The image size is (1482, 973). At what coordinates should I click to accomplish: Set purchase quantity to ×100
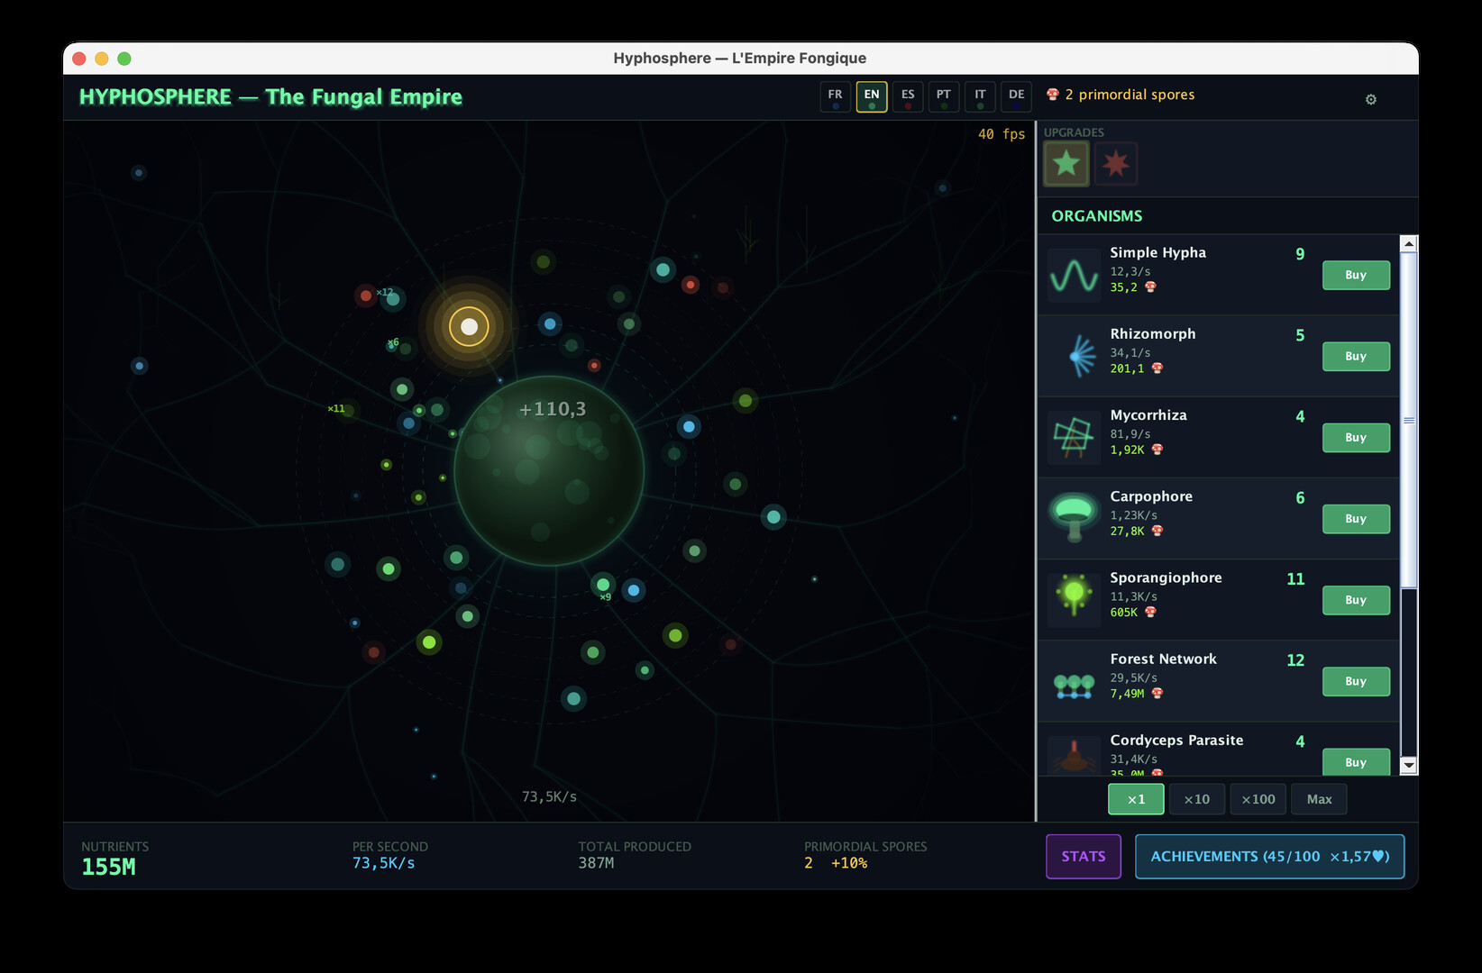pos(1258,799)
